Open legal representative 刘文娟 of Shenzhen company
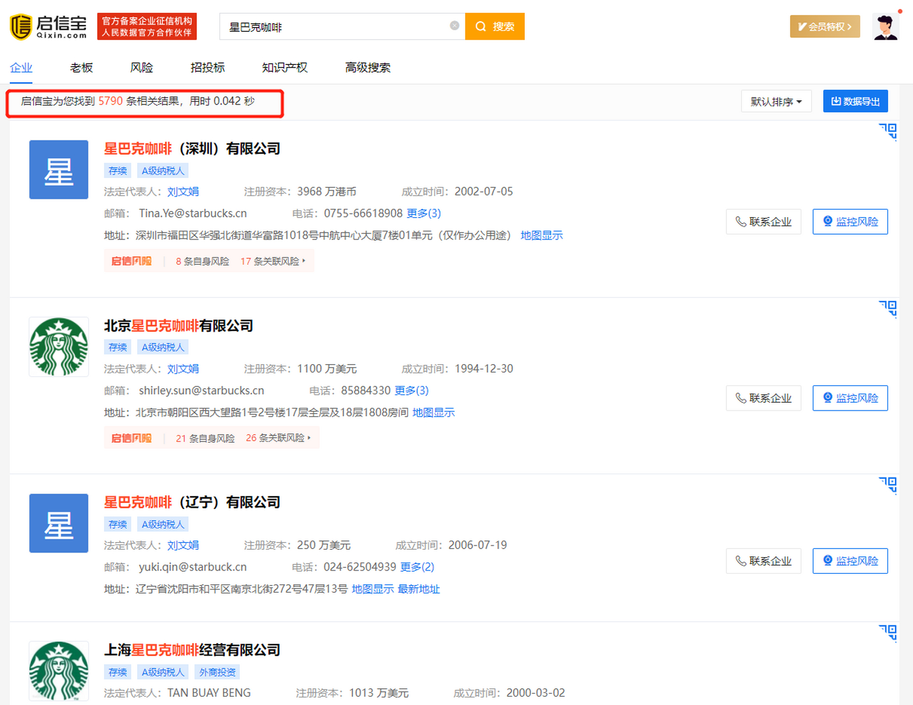The image size is (913, 705). [183, 192]
